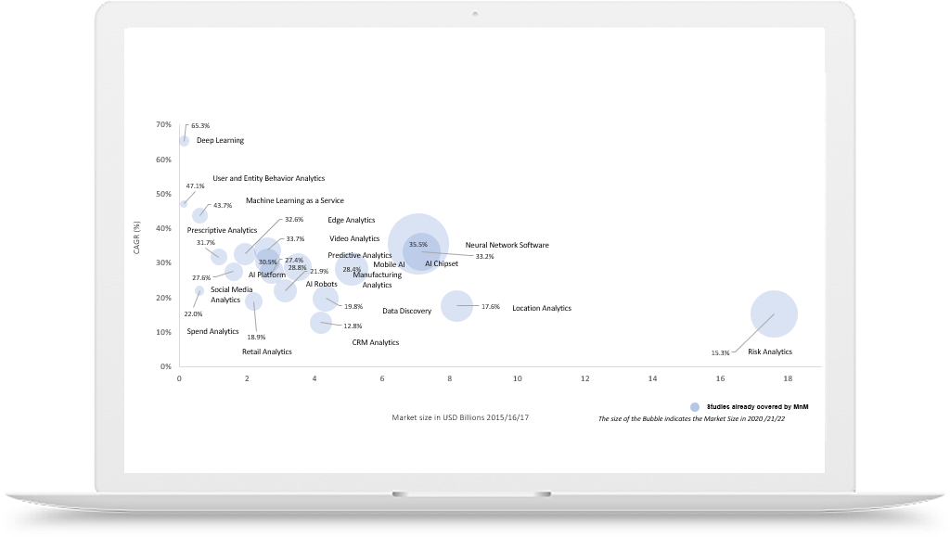Select the "User and Entity Behavior Analytics" label

(x=268, y=178)
